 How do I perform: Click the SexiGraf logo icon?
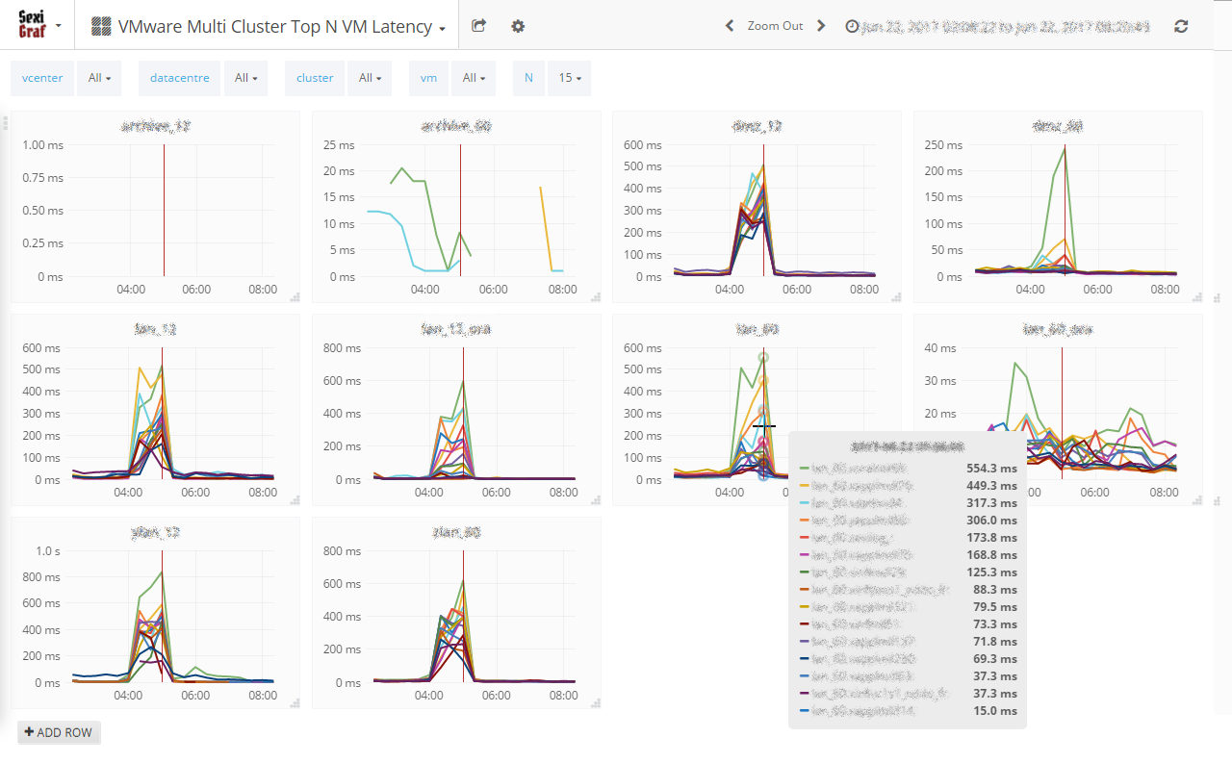coord(32,25)
